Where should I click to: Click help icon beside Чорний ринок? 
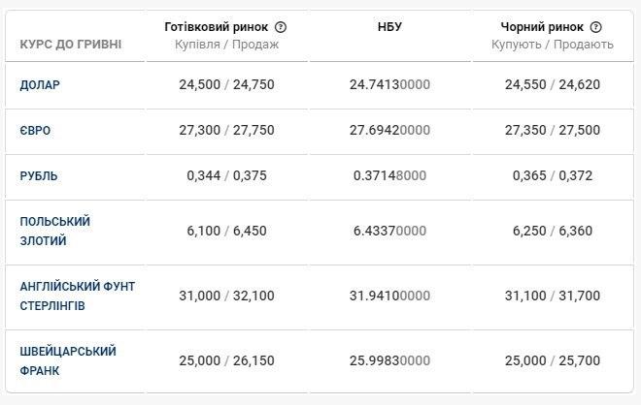point(595,27)
